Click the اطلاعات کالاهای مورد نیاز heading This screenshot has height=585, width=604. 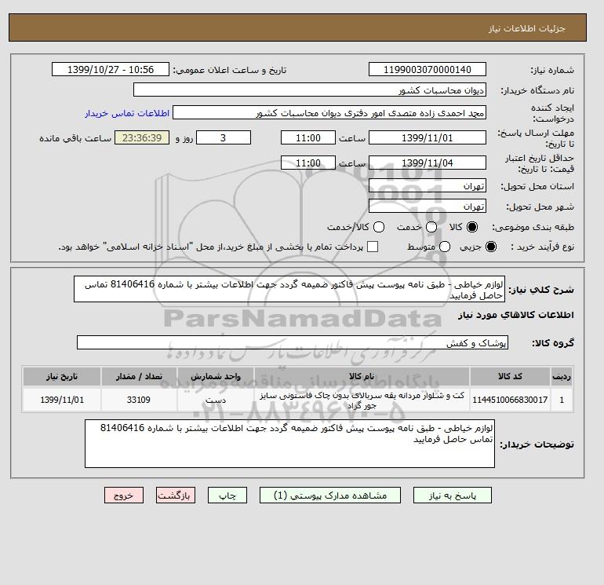tap(516, 315)
